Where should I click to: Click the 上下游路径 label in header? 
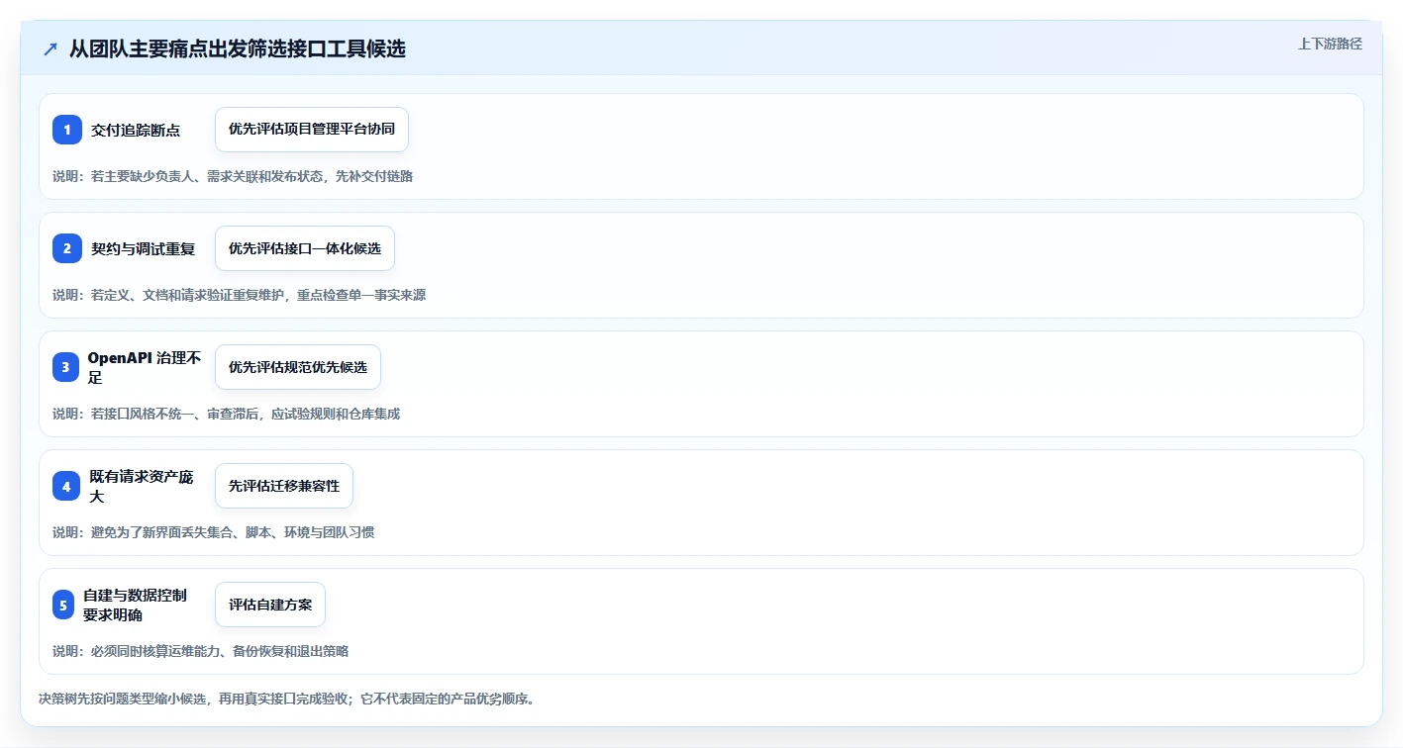tap(1331, 44)
